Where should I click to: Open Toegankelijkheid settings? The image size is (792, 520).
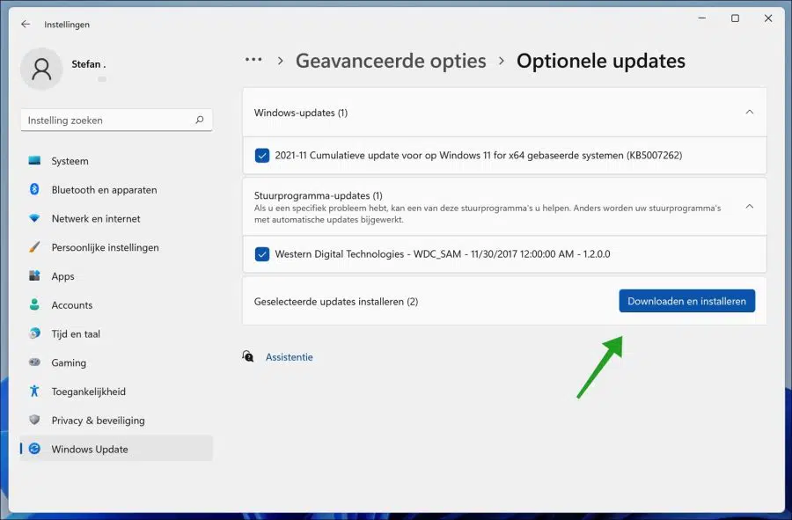(x=116, y=391)
